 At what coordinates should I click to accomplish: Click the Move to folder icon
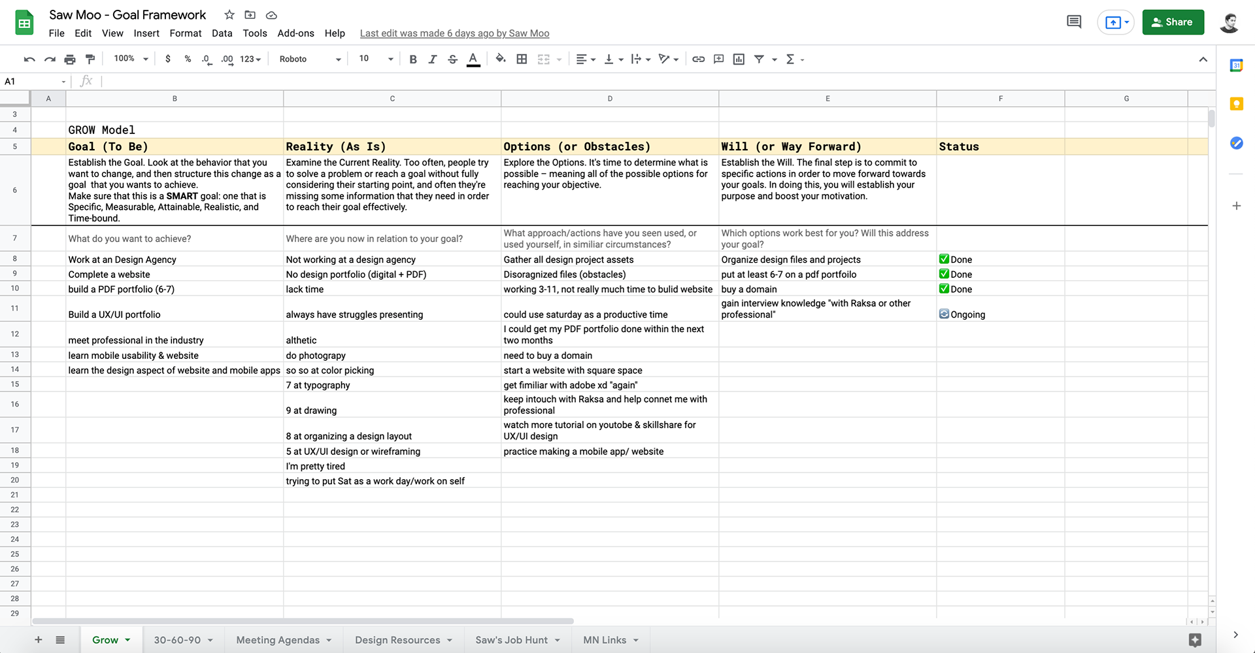tap(250, 15)
